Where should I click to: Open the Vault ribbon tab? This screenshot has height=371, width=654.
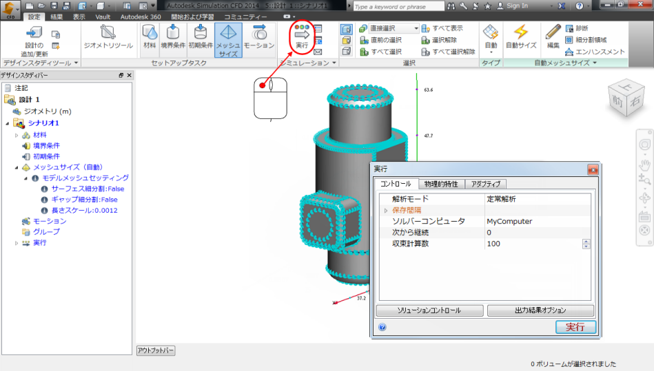click(103, 17)
